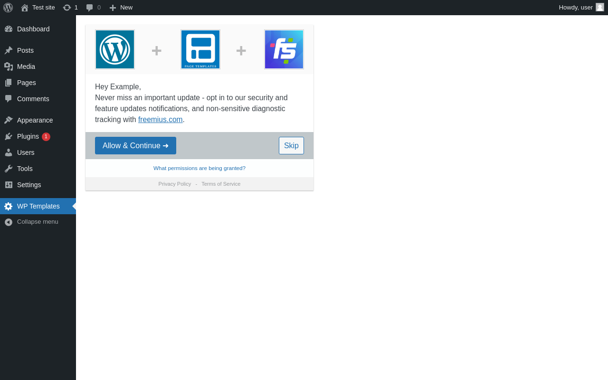The width and height of the screenshot is (608, 380).
Task: Click the Comments bubble icon in sidebar
Action: click(9, 99)
